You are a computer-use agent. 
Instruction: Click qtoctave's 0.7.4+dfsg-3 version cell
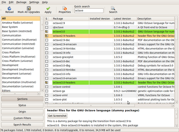coord(121,27)
